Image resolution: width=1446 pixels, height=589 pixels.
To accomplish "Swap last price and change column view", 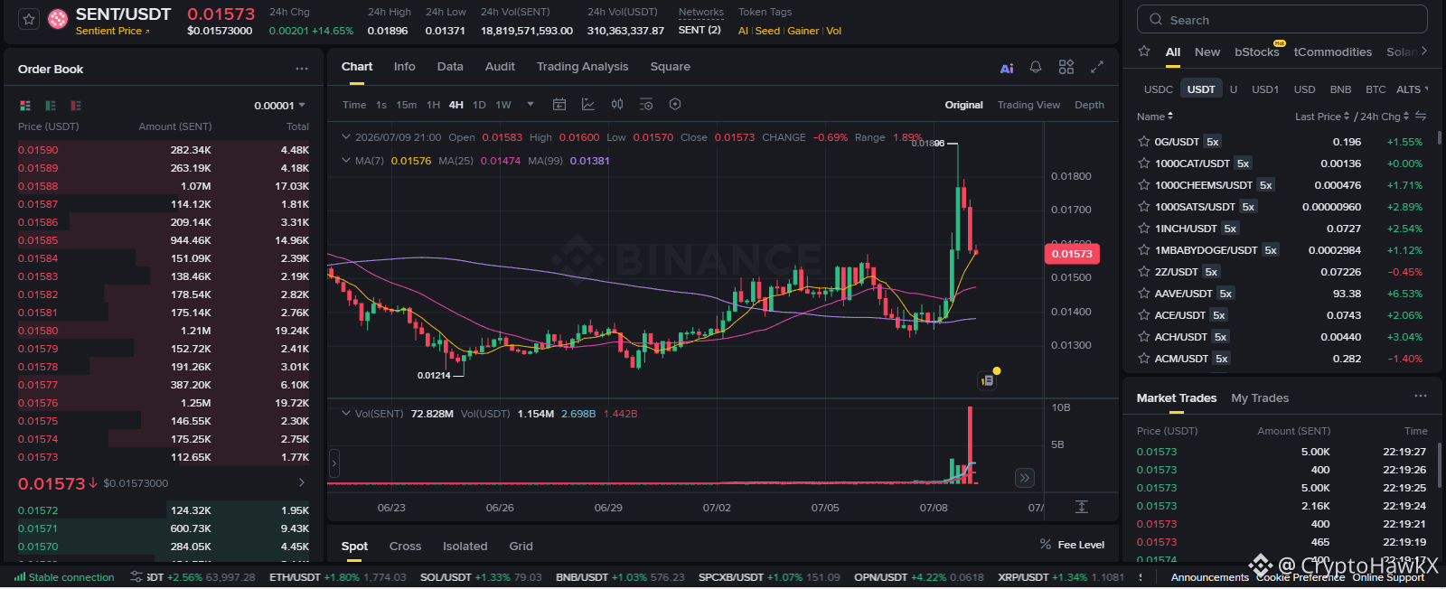I will click(x=1421, y=116).
